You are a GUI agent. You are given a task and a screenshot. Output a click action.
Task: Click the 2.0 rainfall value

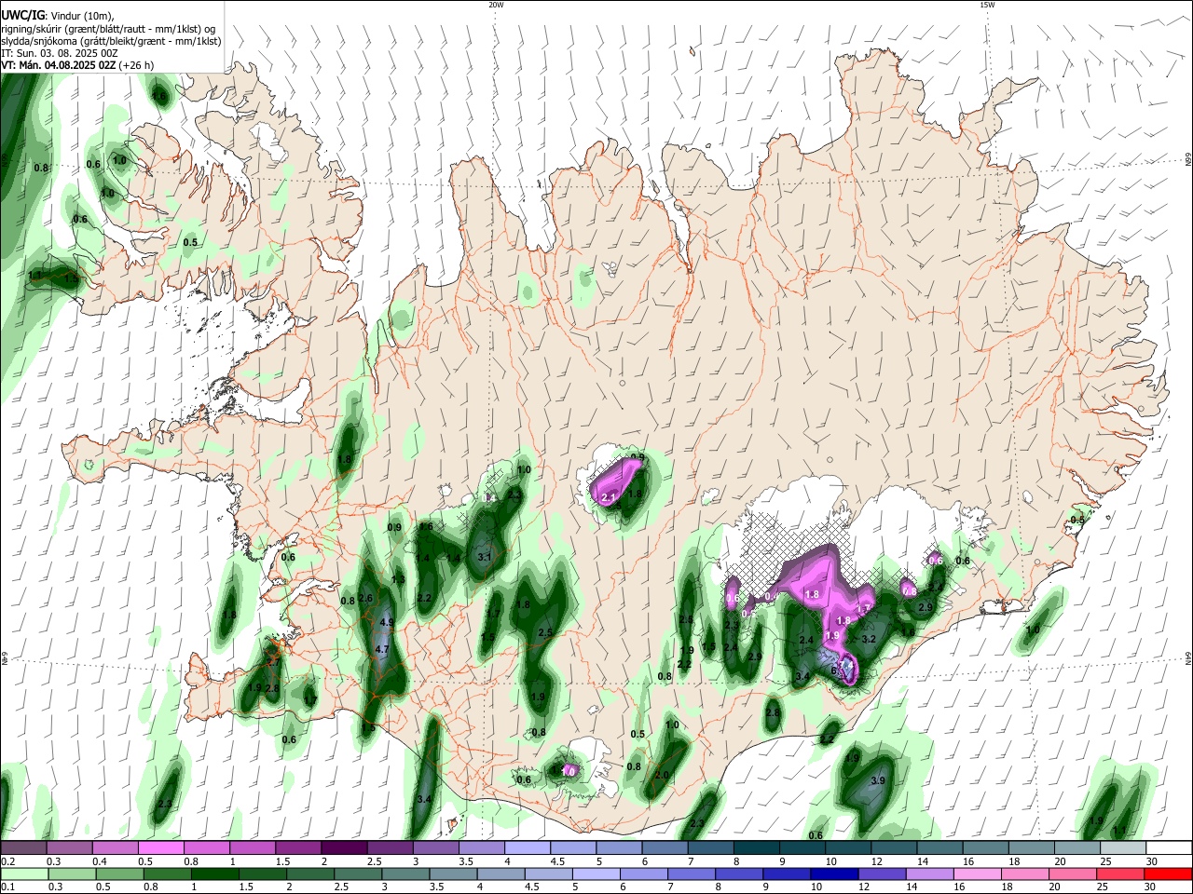click(663, 775)
